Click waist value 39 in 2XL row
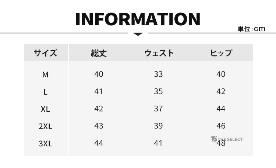This screenshot has width=276, height=168. coord(158,126)
